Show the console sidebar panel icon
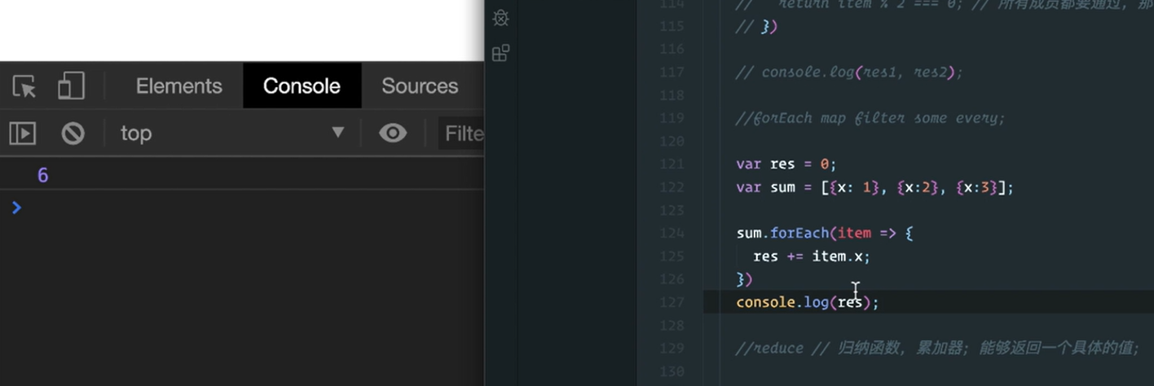1154x386 pixels. coord(23,133)
